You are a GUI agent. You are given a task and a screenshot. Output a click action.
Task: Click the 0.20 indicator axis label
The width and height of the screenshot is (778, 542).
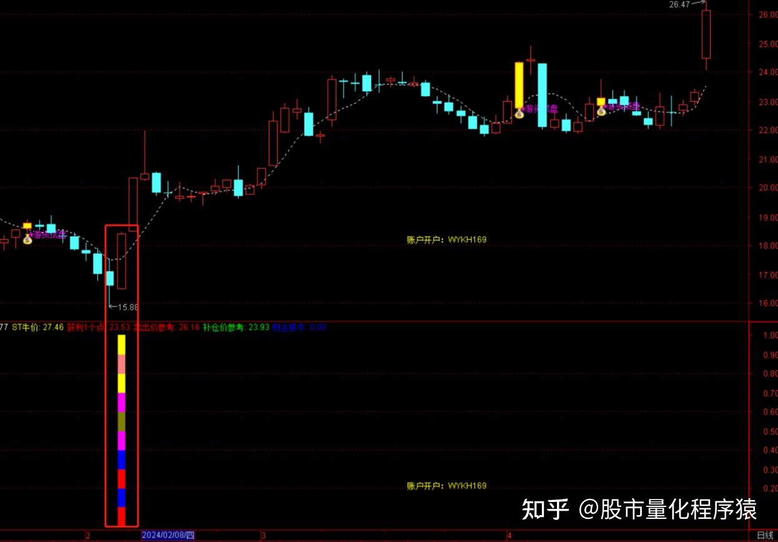(770, 489)
